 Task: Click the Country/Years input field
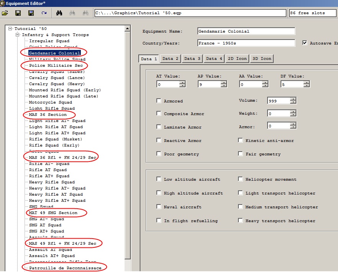(x=246, y=43)
